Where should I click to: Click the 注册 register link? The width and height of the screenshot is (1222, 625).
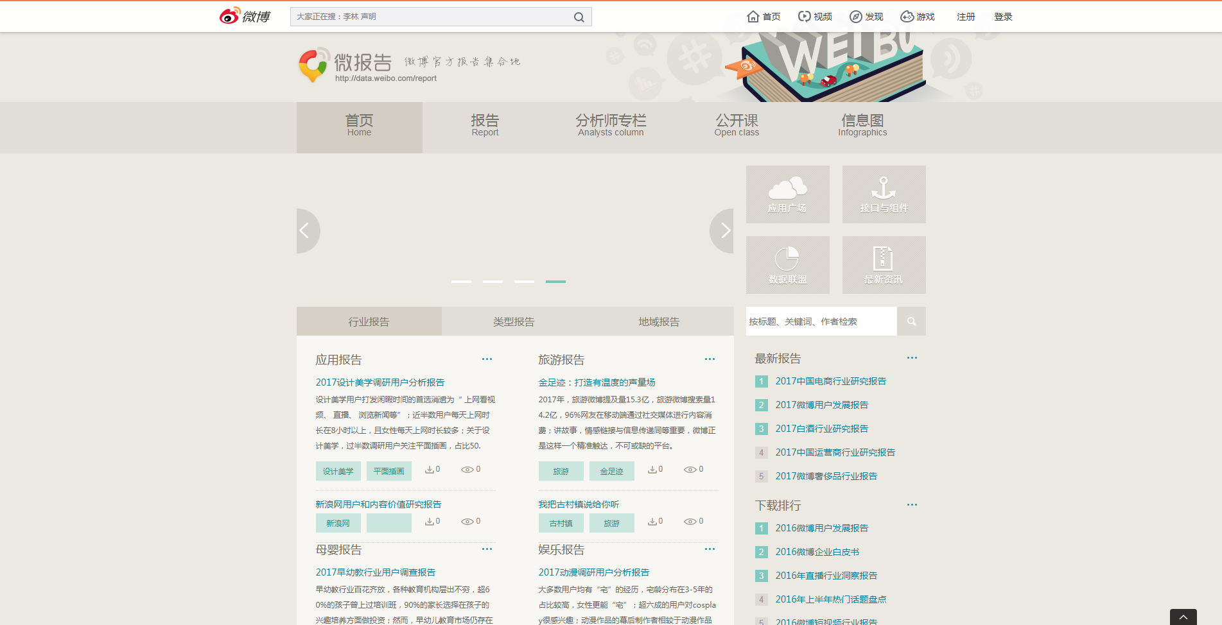pos(966,17)
